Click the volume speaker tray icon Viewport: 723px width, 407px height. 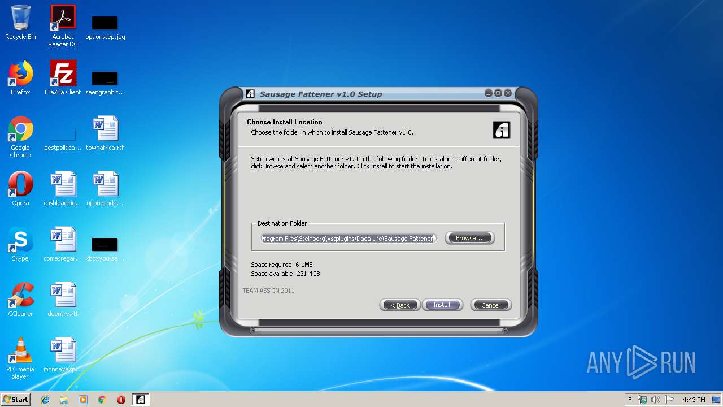pyautogui.click(x=656, y=400)
